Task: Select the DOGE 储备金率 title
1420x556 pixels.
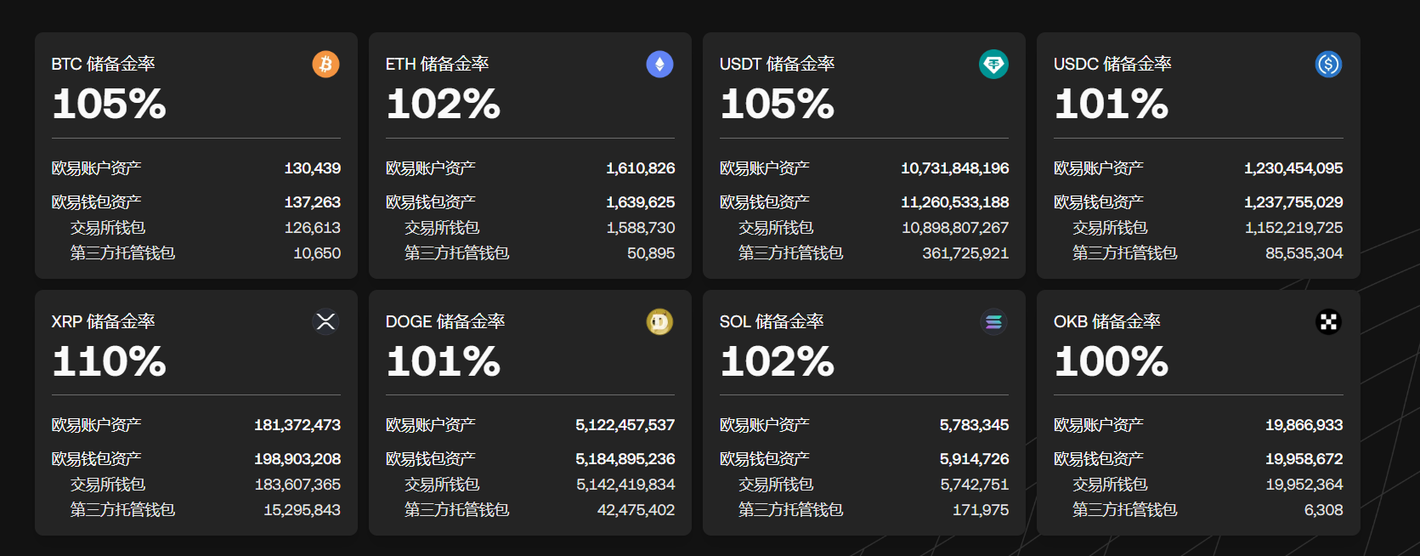Action: click(445, 321)
